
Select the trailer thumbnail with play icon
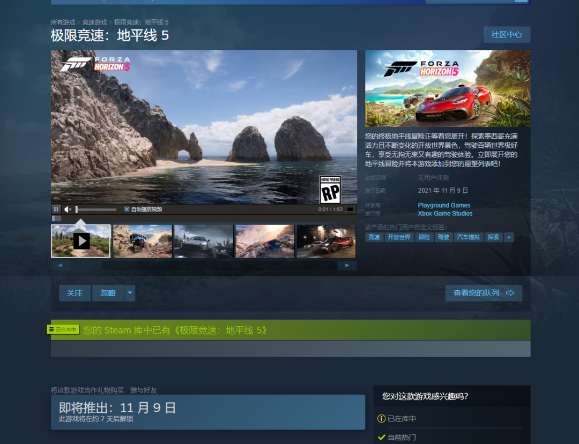coord(81,241)
